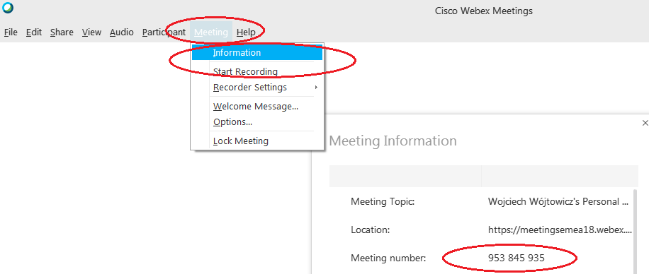Click the Meeting menu
Image resolution: width=649 pixels, height=274 pixels.
211,32
